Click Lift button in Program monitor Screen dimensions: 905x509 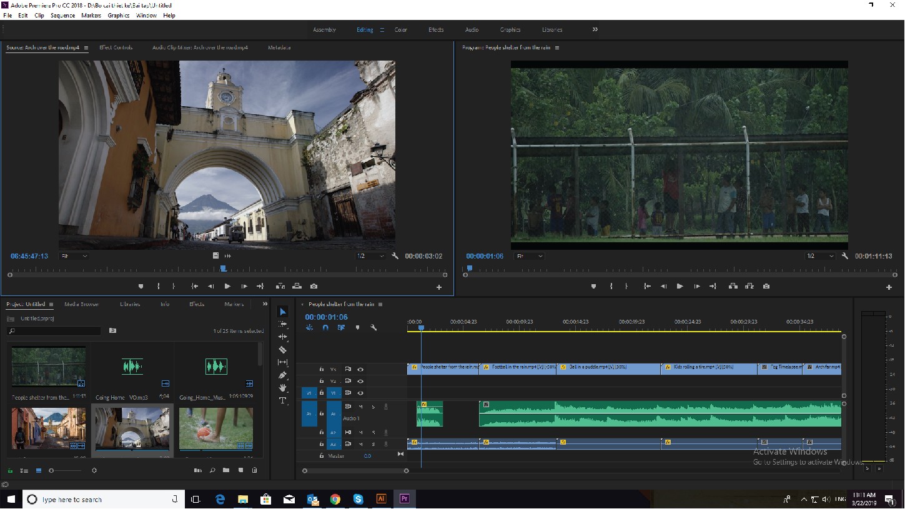(733, 287)
